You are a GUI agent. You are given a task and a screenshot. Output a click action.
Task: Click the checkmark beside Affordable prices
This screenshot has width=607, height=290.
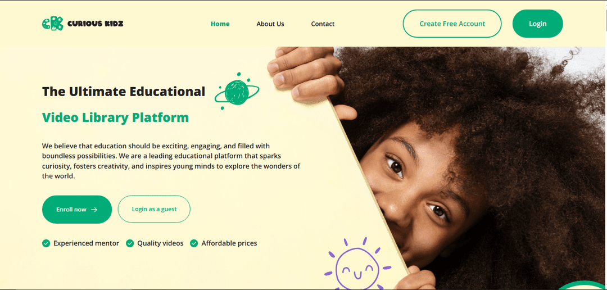[194, 243]
